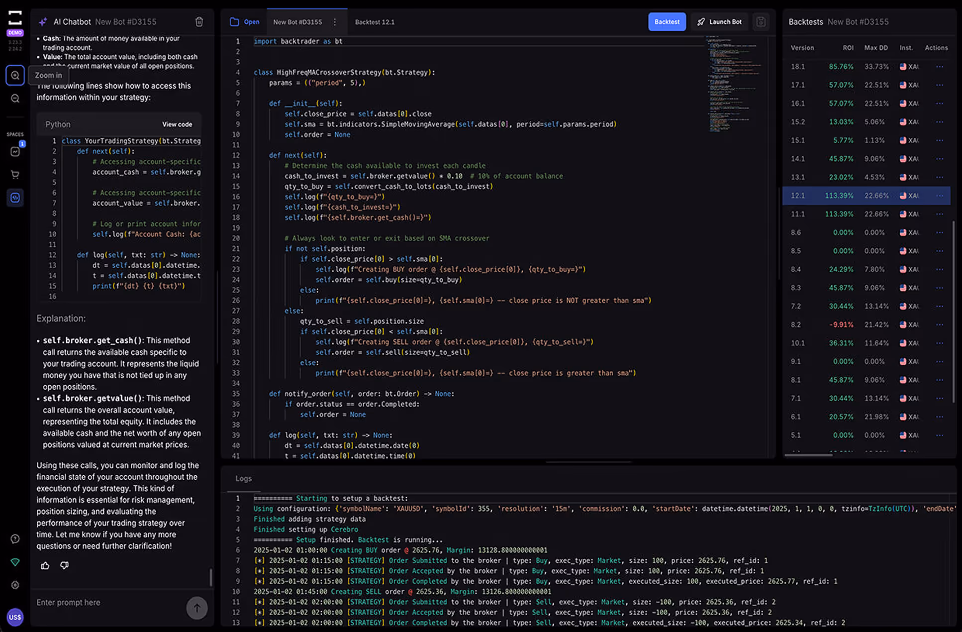Click View code in the Python snippet
The image size is (962, 632).
(177, 124)
